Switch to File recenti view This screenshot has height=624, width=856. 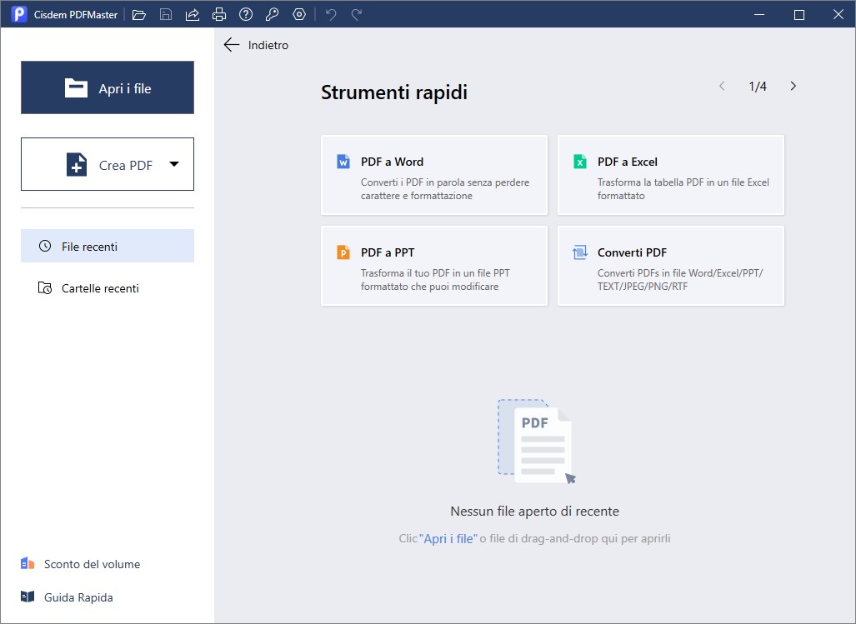tap(107, 245)
